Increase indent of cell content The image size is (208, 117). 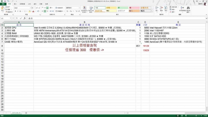[x=53, y=11]
